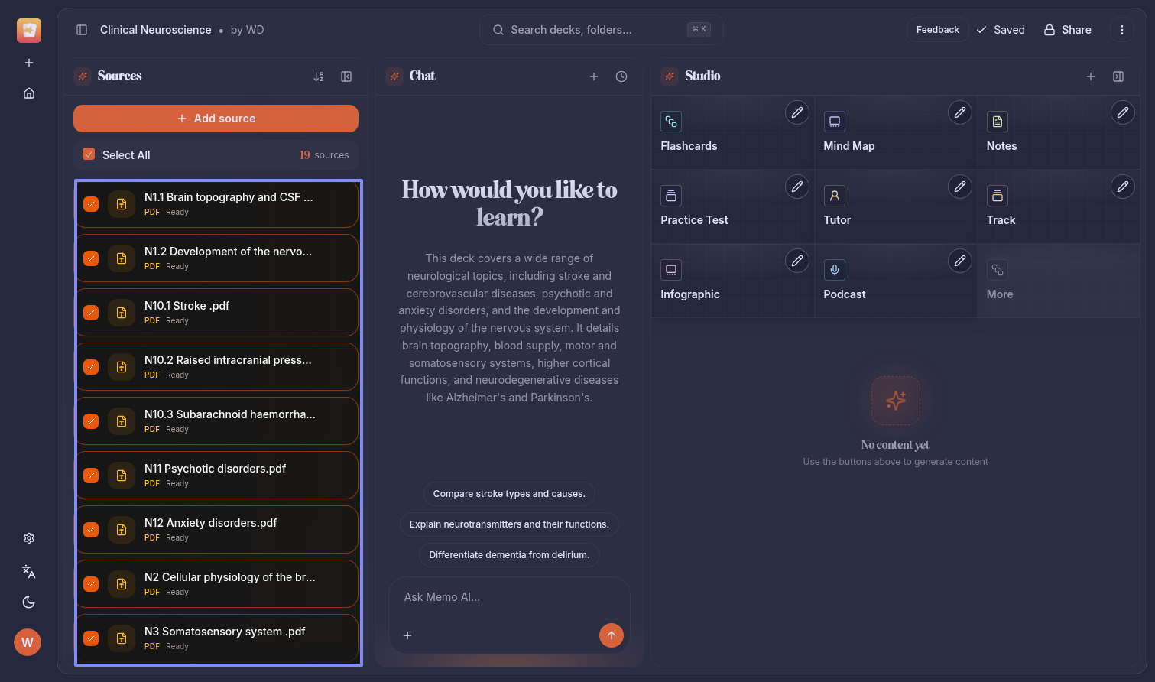The image size is (1155, 682).
Task: Click the Share button
Action: click(1068, 30)
